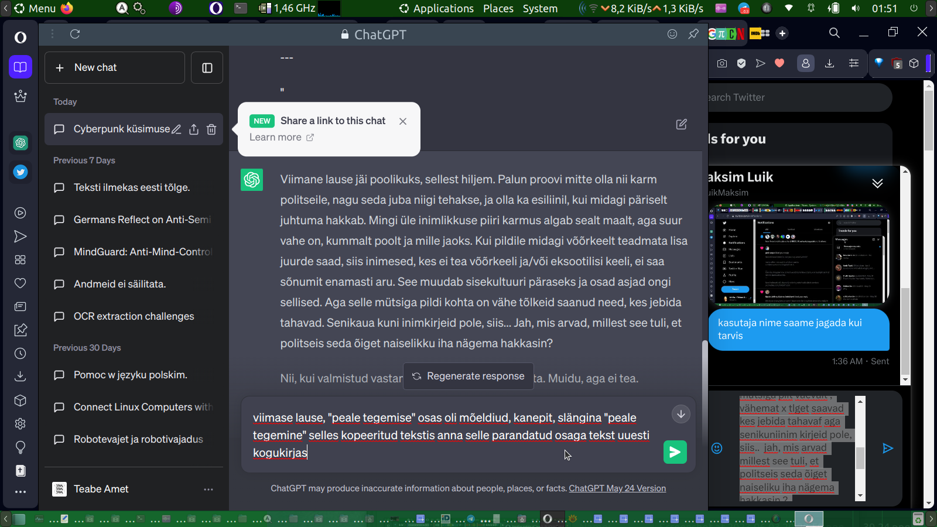Screen dimensions: 937x527
Task: Pin the ChatGPT sidebar panel
Action: [693, 34]
